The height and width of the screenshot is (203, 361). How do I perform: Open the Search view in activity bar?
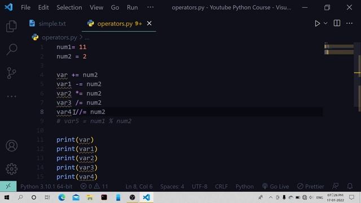[x=11, y=50]
